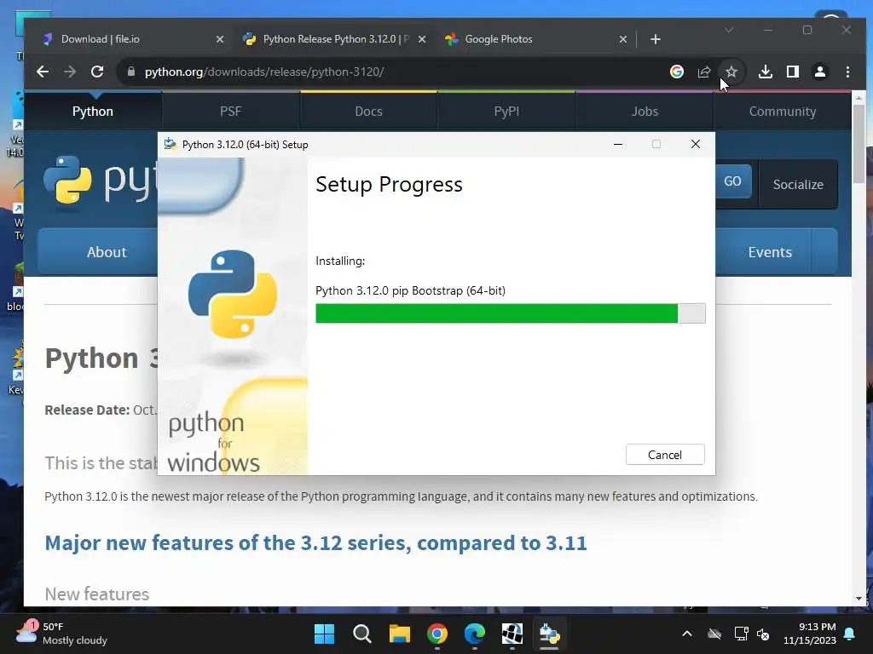Open the clock showing 9:13 PM

pos(810,634)
